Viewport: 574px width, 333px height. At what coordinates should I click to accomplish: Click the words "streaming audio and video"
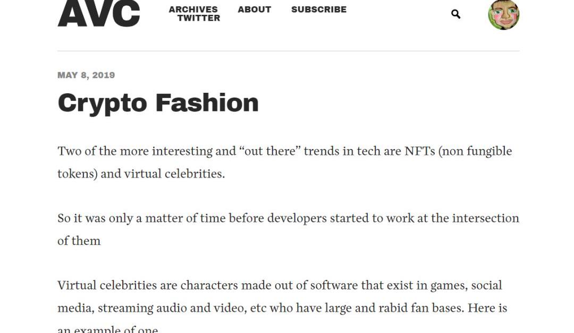(x=171, y=308)
